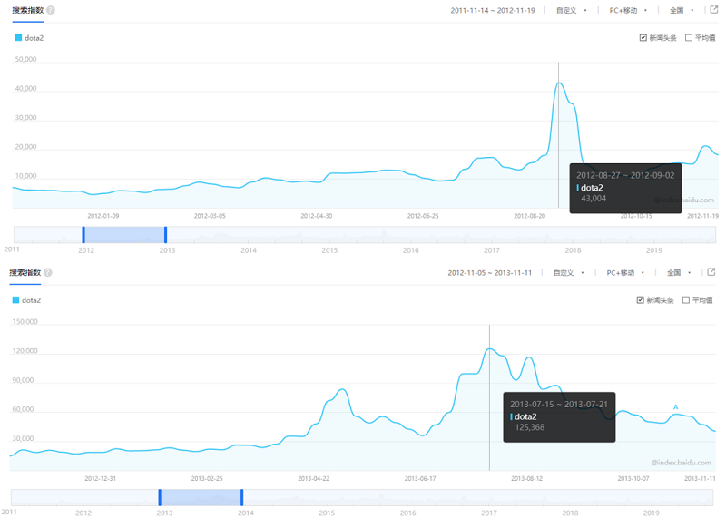Click the 40,000 y-axis label
The height and width of the screenshot is (528, 726).
tap(25, 88)
